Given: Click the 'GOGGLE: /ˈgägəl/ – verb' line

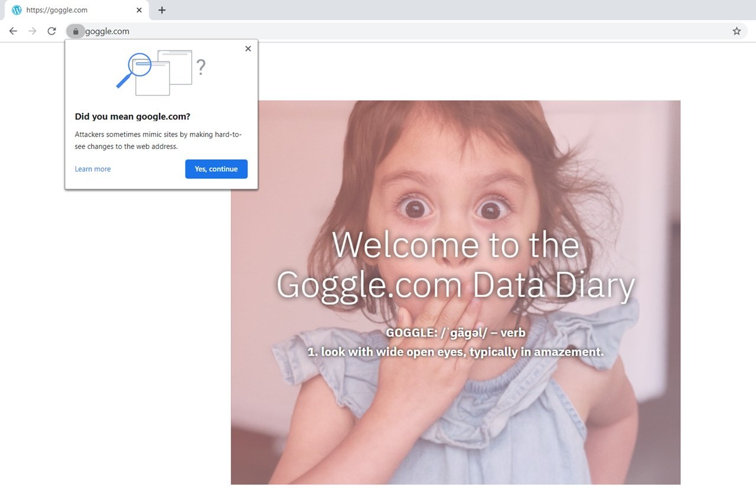Looking at the screenshot, I should tap(455, 333).
